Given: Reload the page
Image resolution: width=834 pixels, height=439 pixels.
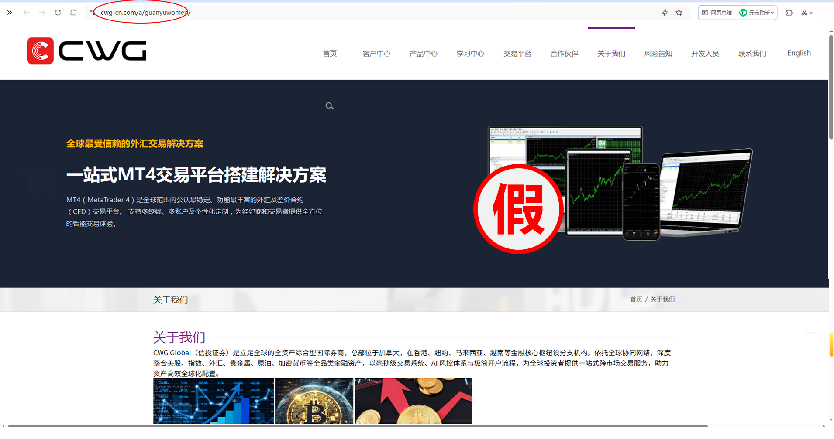Looking at the screenshot, I should [x=58, y=13].
